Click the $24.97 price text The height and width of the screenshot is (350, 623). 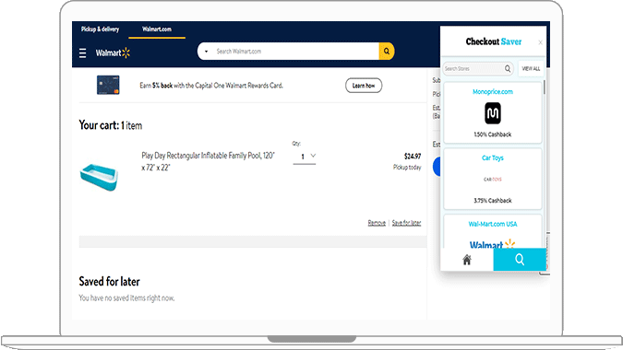point(413,157)
